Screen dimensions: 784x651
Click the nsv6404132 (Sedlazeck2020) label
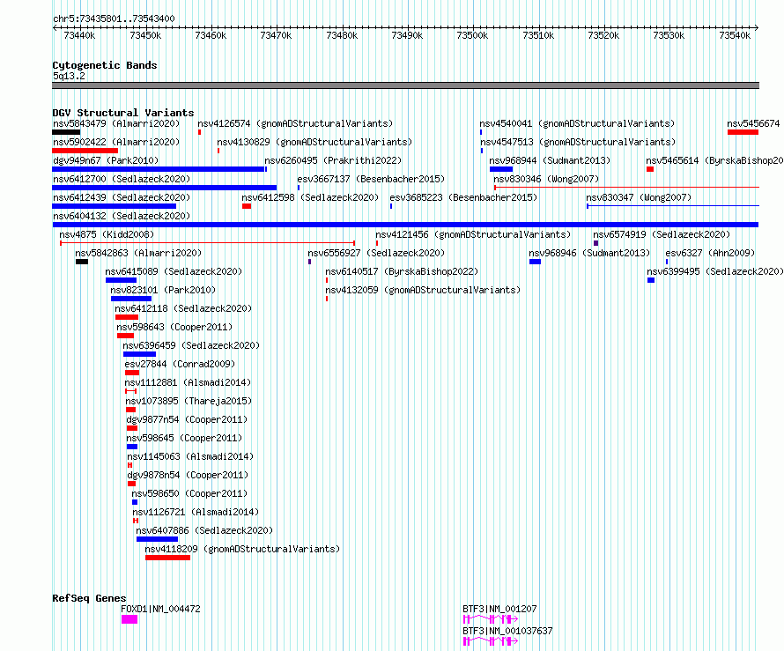[x=122, y=216]
